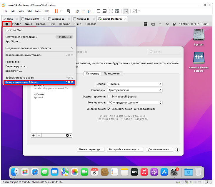Click Языки перевода button
The image size is (215, 187).
pos(91,149)
